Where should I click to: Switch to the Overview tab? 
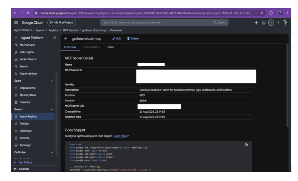70,47
